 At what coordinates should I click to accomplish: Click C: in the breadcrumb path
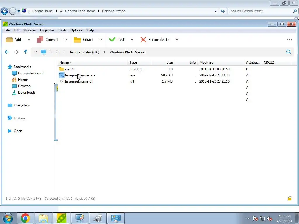(x=58, y=52)
